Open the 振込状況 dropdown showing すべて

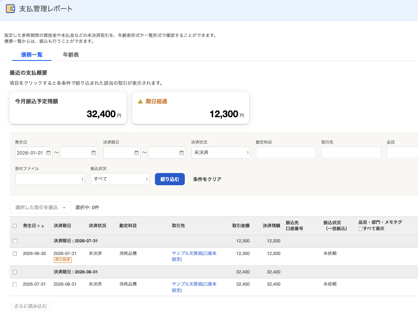click(x=120, y=179)
